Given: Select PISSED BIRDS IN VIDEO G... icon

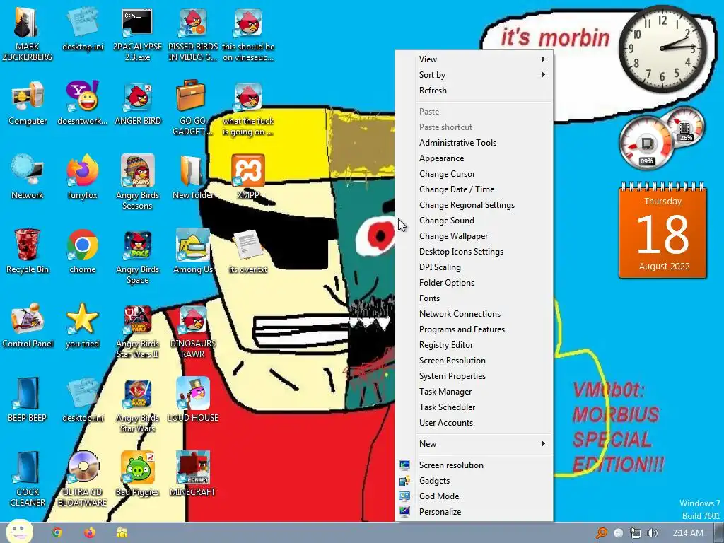Looking at the screenshot, I should [192, 35].
